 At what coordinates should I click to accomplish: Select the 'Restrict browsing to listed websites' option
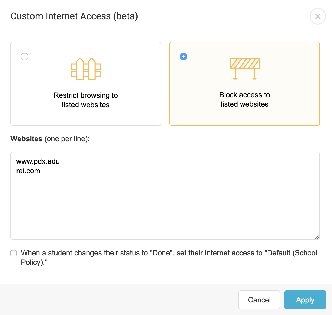coord(25,56)
